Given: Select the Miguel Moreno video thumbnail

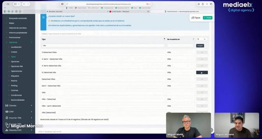Looking at the screenshot, I should click(237, 125).
